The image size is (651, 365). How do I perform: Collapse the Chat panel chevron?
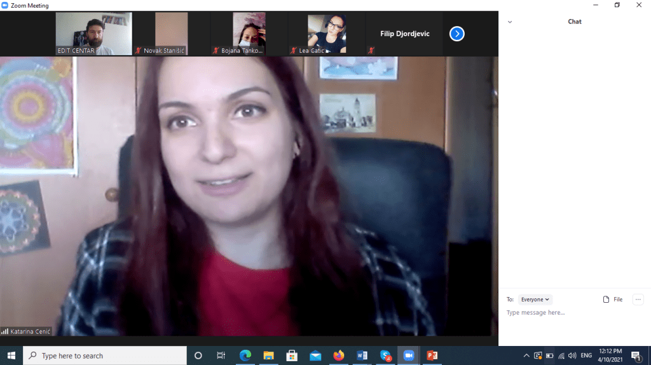[x=510, y=22]
